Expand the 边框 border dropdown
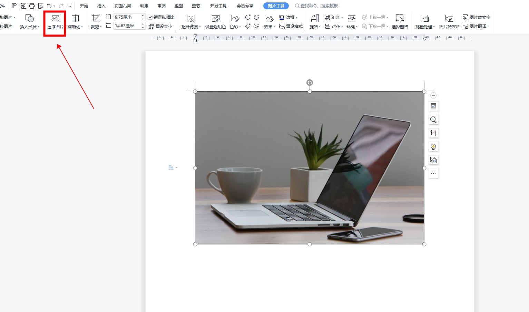The height and width of the screenshot is (312, 529). 288,17
